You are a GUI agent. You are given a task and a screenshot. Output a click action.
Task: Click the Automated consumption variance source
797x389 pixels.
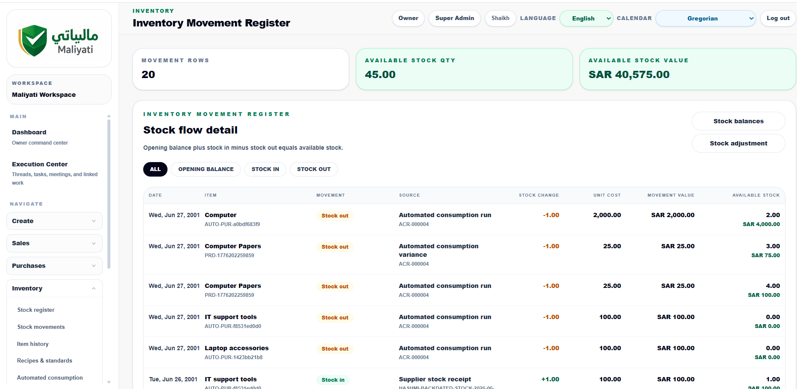[x=439, y=250]
